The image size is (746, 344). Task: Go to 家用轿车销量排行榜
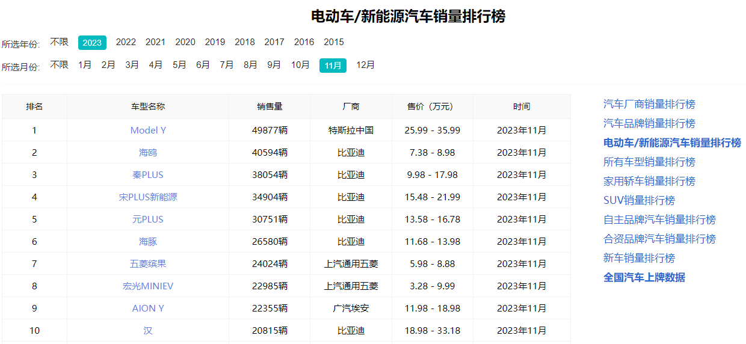click(x=649, y=181)
